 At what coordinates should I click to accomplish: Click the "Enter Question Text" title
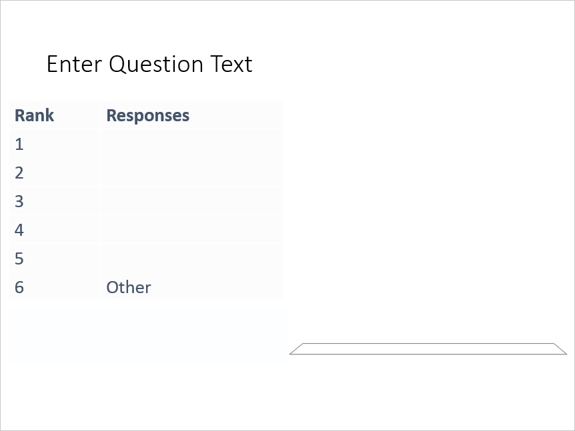tap(149, 65)
